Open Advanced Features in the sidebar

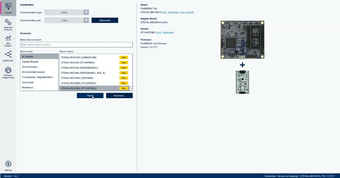coord(8,24)
